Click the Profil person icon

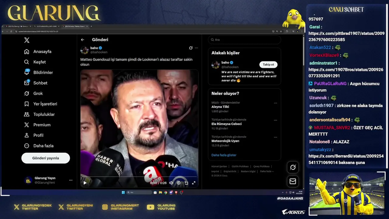(x=27, y=135)
